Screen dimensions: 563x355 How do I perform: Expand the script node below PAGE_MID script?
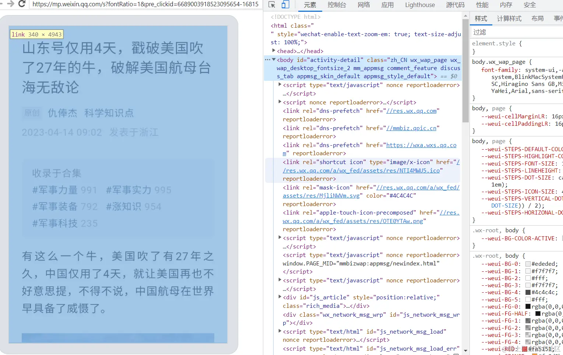(280, 280)
